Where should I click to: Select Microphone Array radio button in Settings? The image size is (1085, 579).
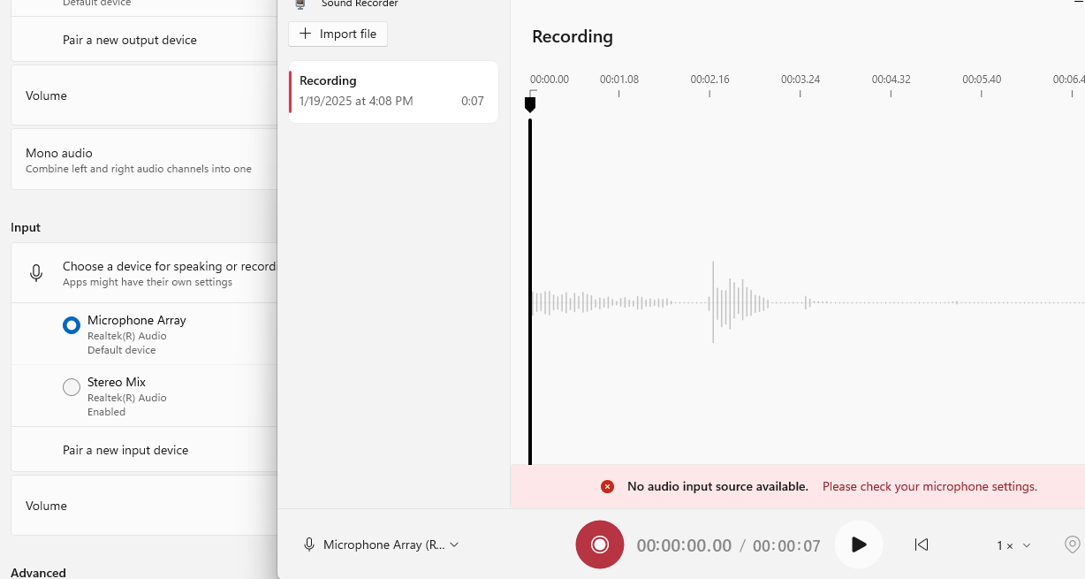pyautogui.click(x=72, y=325)
